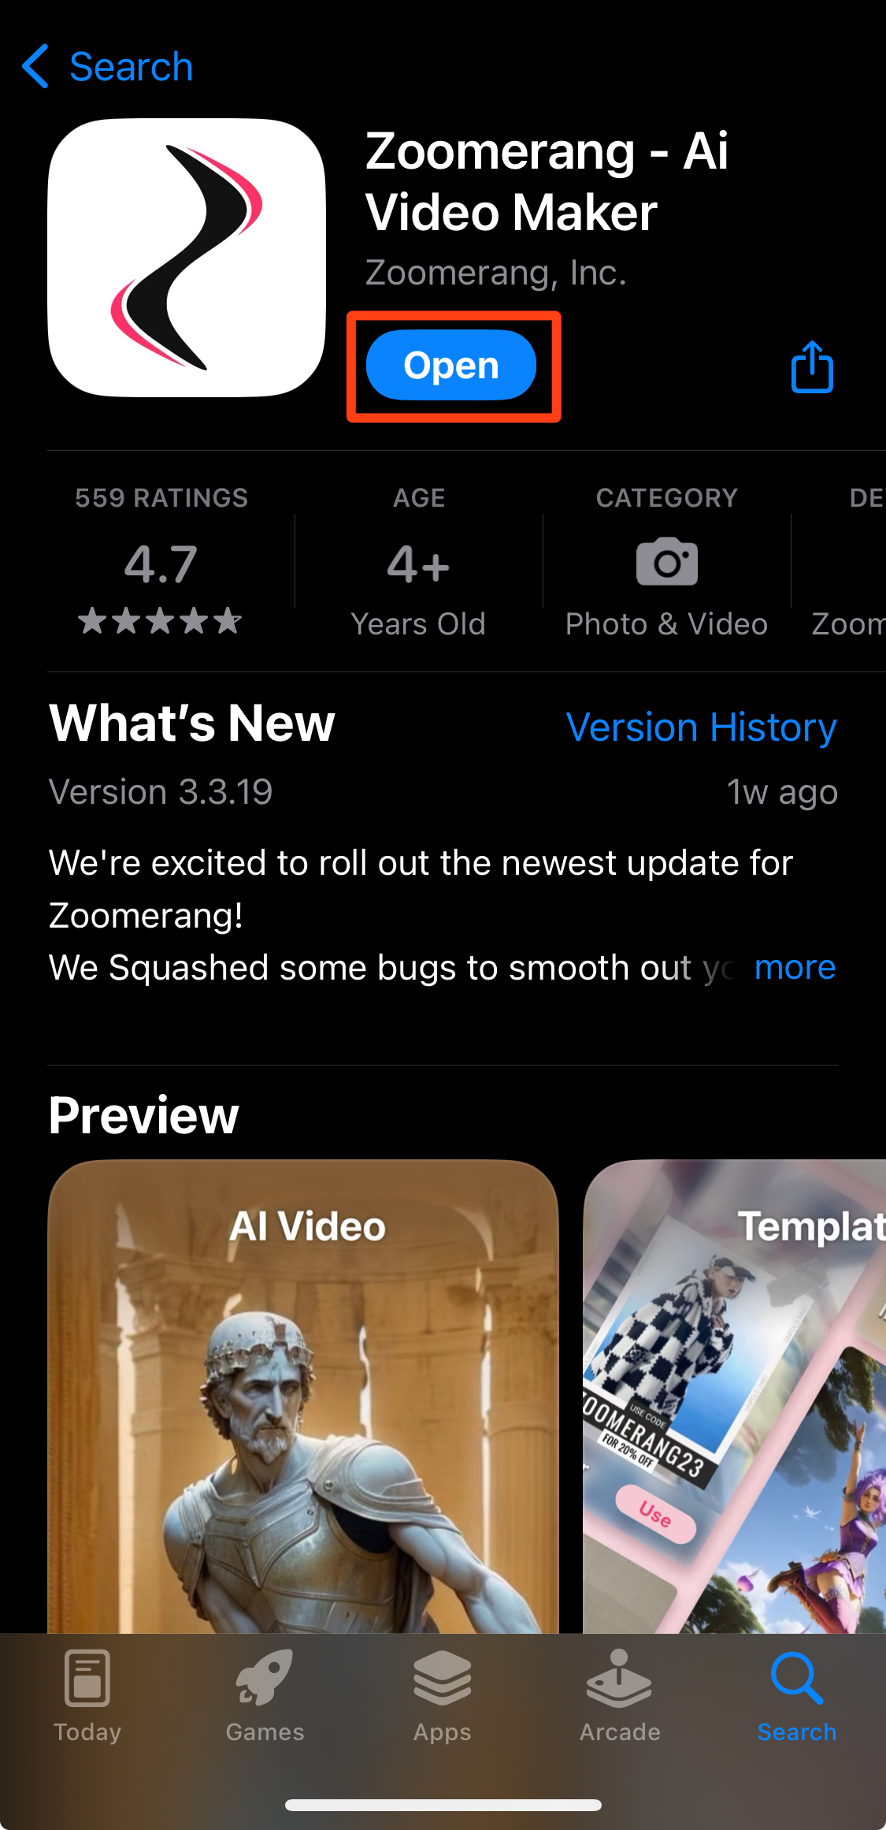The height and width of the screenshot is (1830, 886).
Task: Open the Arcade tab
Action: point(620,1696)
